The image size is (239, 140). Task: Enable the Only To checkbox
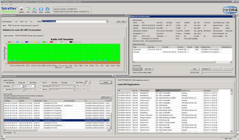coord(41,89)
